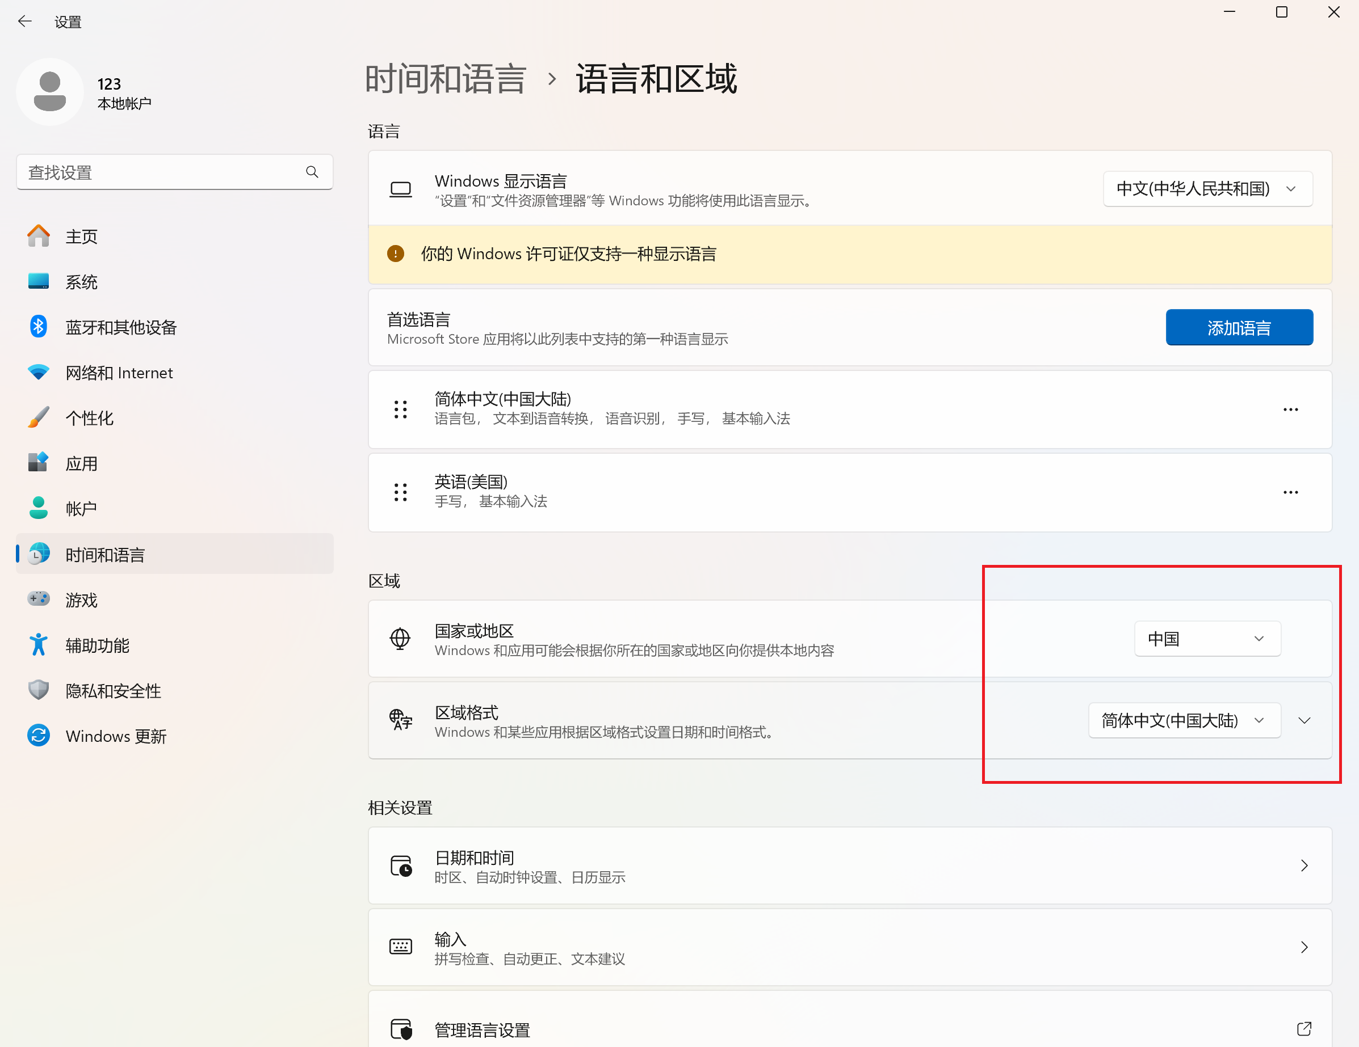This screenshot has height=1047, width=1359.
Task: Click the back arrow in the title bar
Action: (x=25, y=22)
